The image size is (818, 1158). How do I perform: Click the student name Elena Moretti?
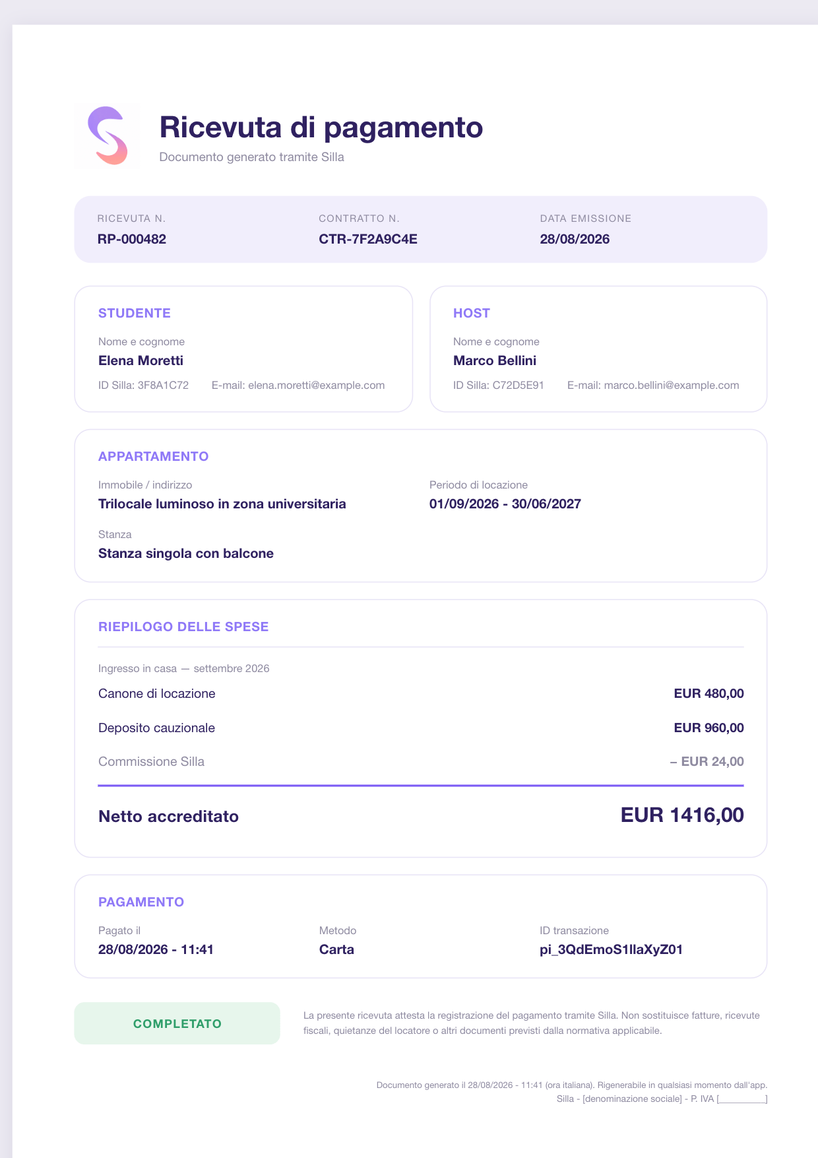click(x=141, y=360)
